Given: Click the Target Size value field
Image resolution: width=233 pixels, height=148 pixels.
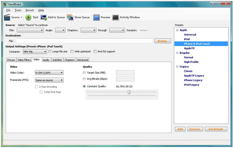Looking at the screenshot, I should pyautogui.click(x=125, y=73).
